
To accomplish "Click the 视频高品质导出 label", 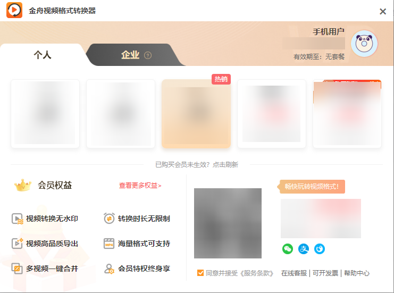I will click(52, 244).
